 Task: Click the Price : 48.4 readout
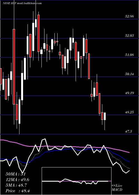point(18,191)
